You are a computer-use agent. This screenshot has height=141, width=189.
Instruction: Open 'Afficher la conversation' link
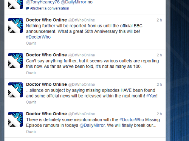50,8
